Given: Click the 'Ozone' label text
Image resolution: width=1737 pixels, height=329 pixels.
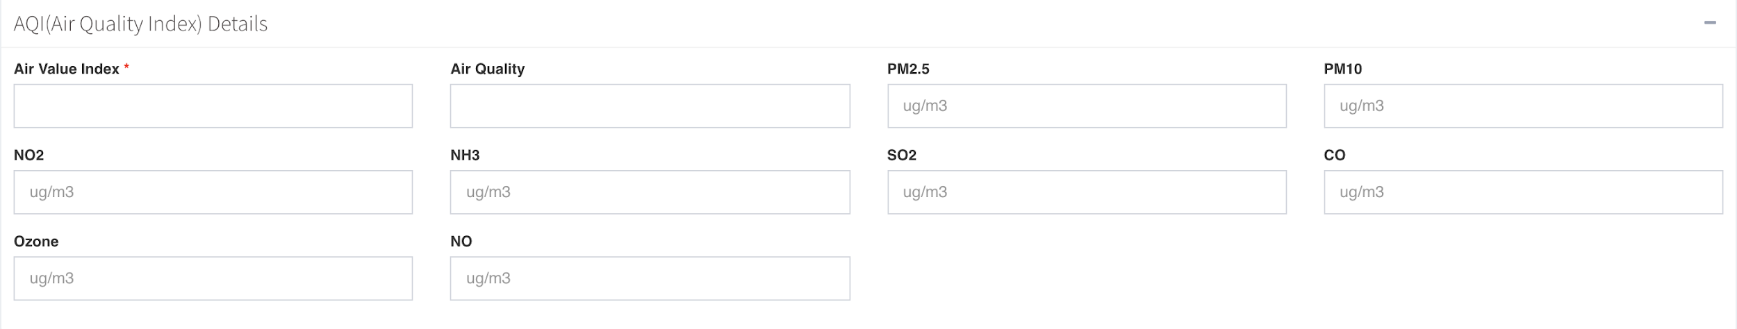Looking at the screenshot, I should pos(36,241).
